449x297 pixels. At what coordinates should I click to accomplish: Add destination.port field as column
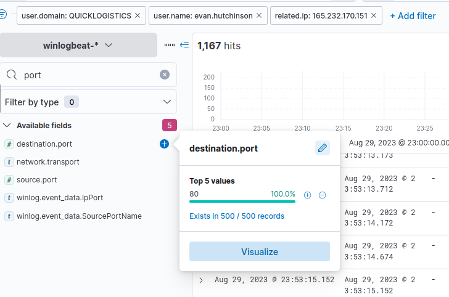click(x=164, y=144)
